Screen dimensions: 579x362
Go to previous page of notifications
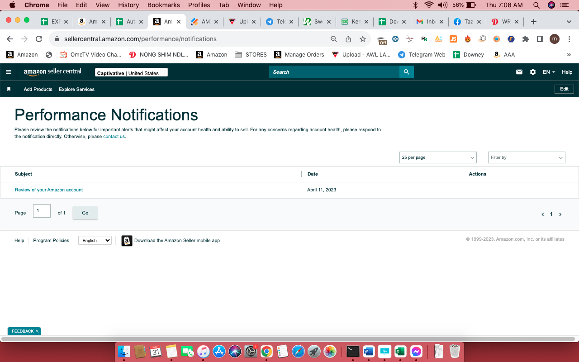pyautogui.click(x=543, y=214)
